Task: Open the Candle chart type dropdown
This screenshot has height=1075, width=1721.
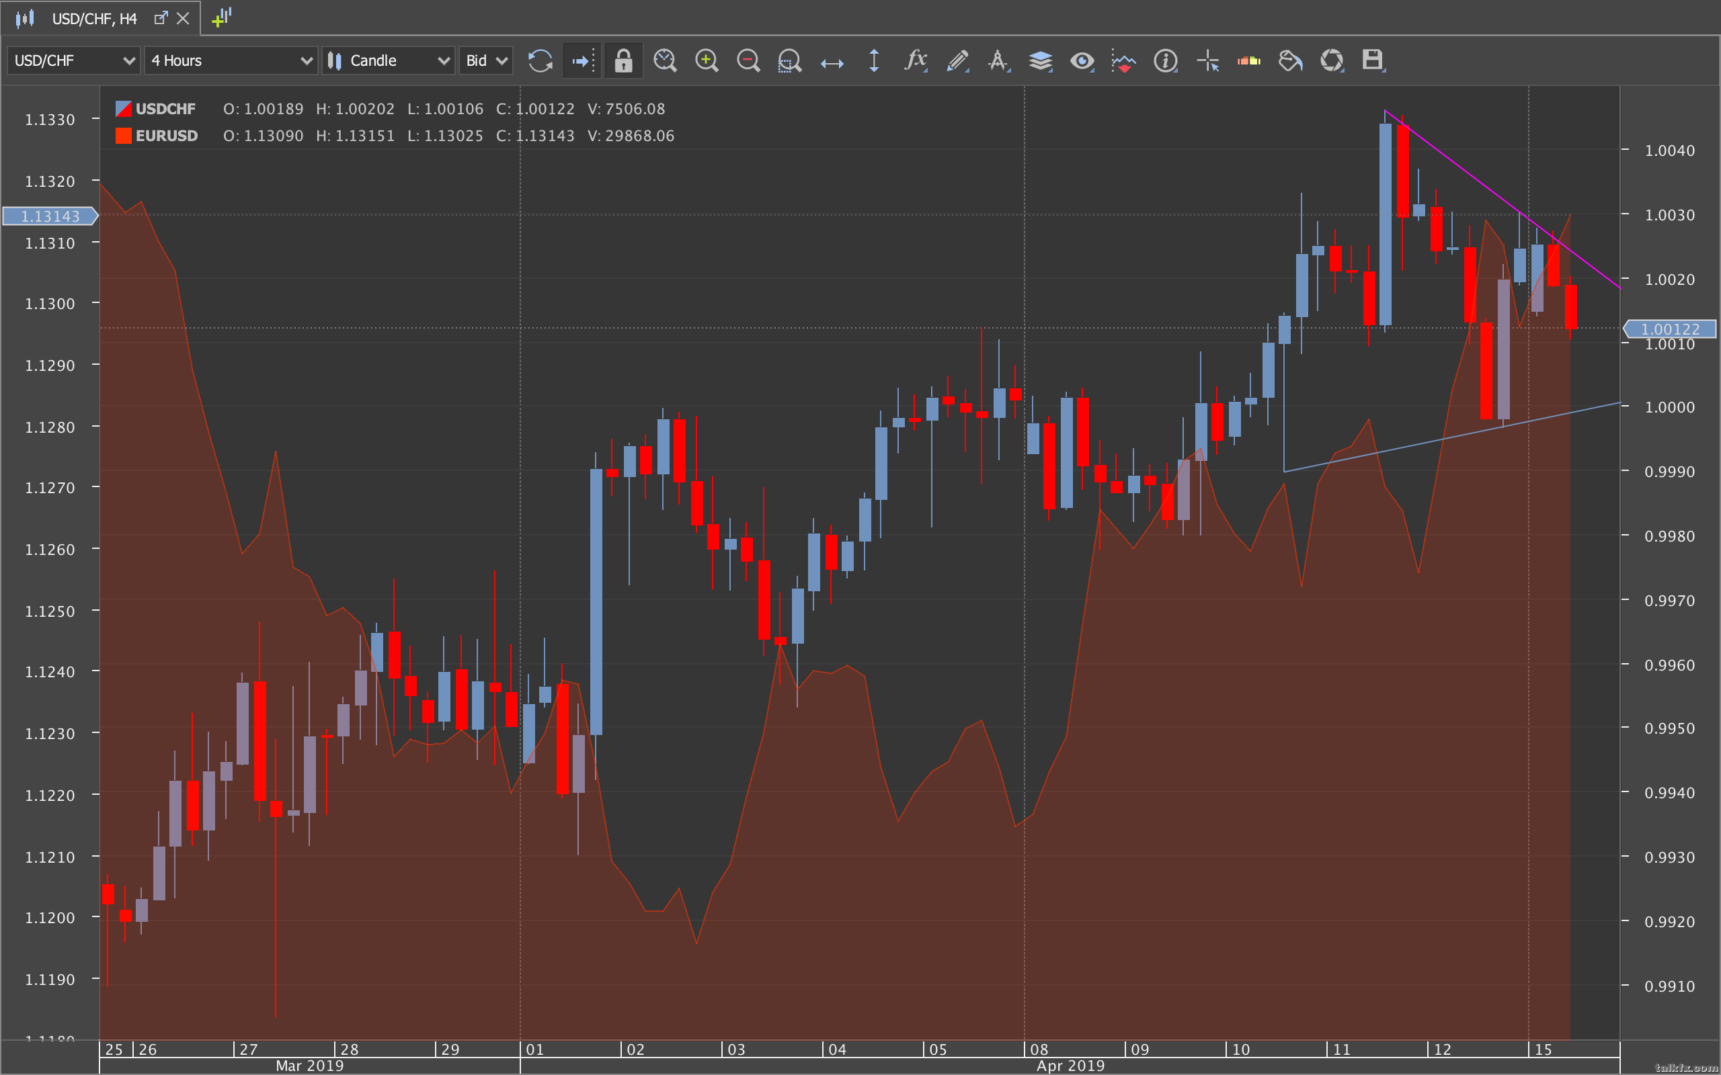Action: 388,60
